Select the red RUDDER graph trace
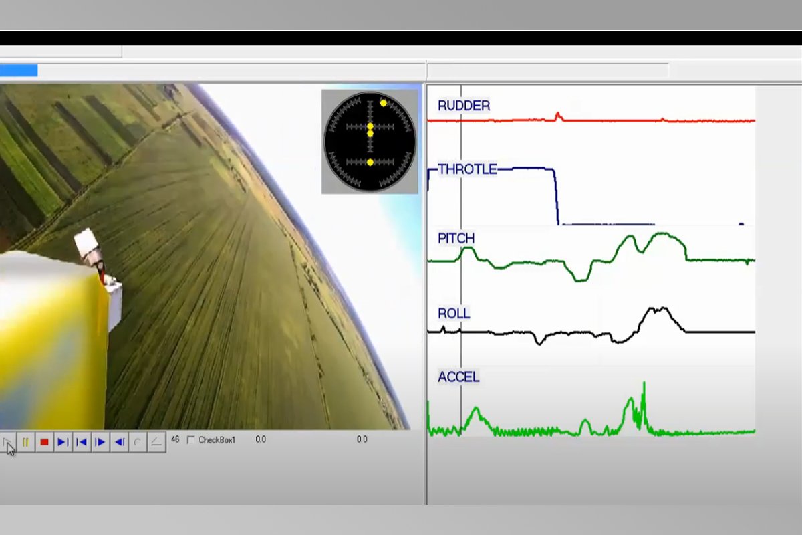Image resolution: width=802 pixels, height=535 pixels. (601, 121)
